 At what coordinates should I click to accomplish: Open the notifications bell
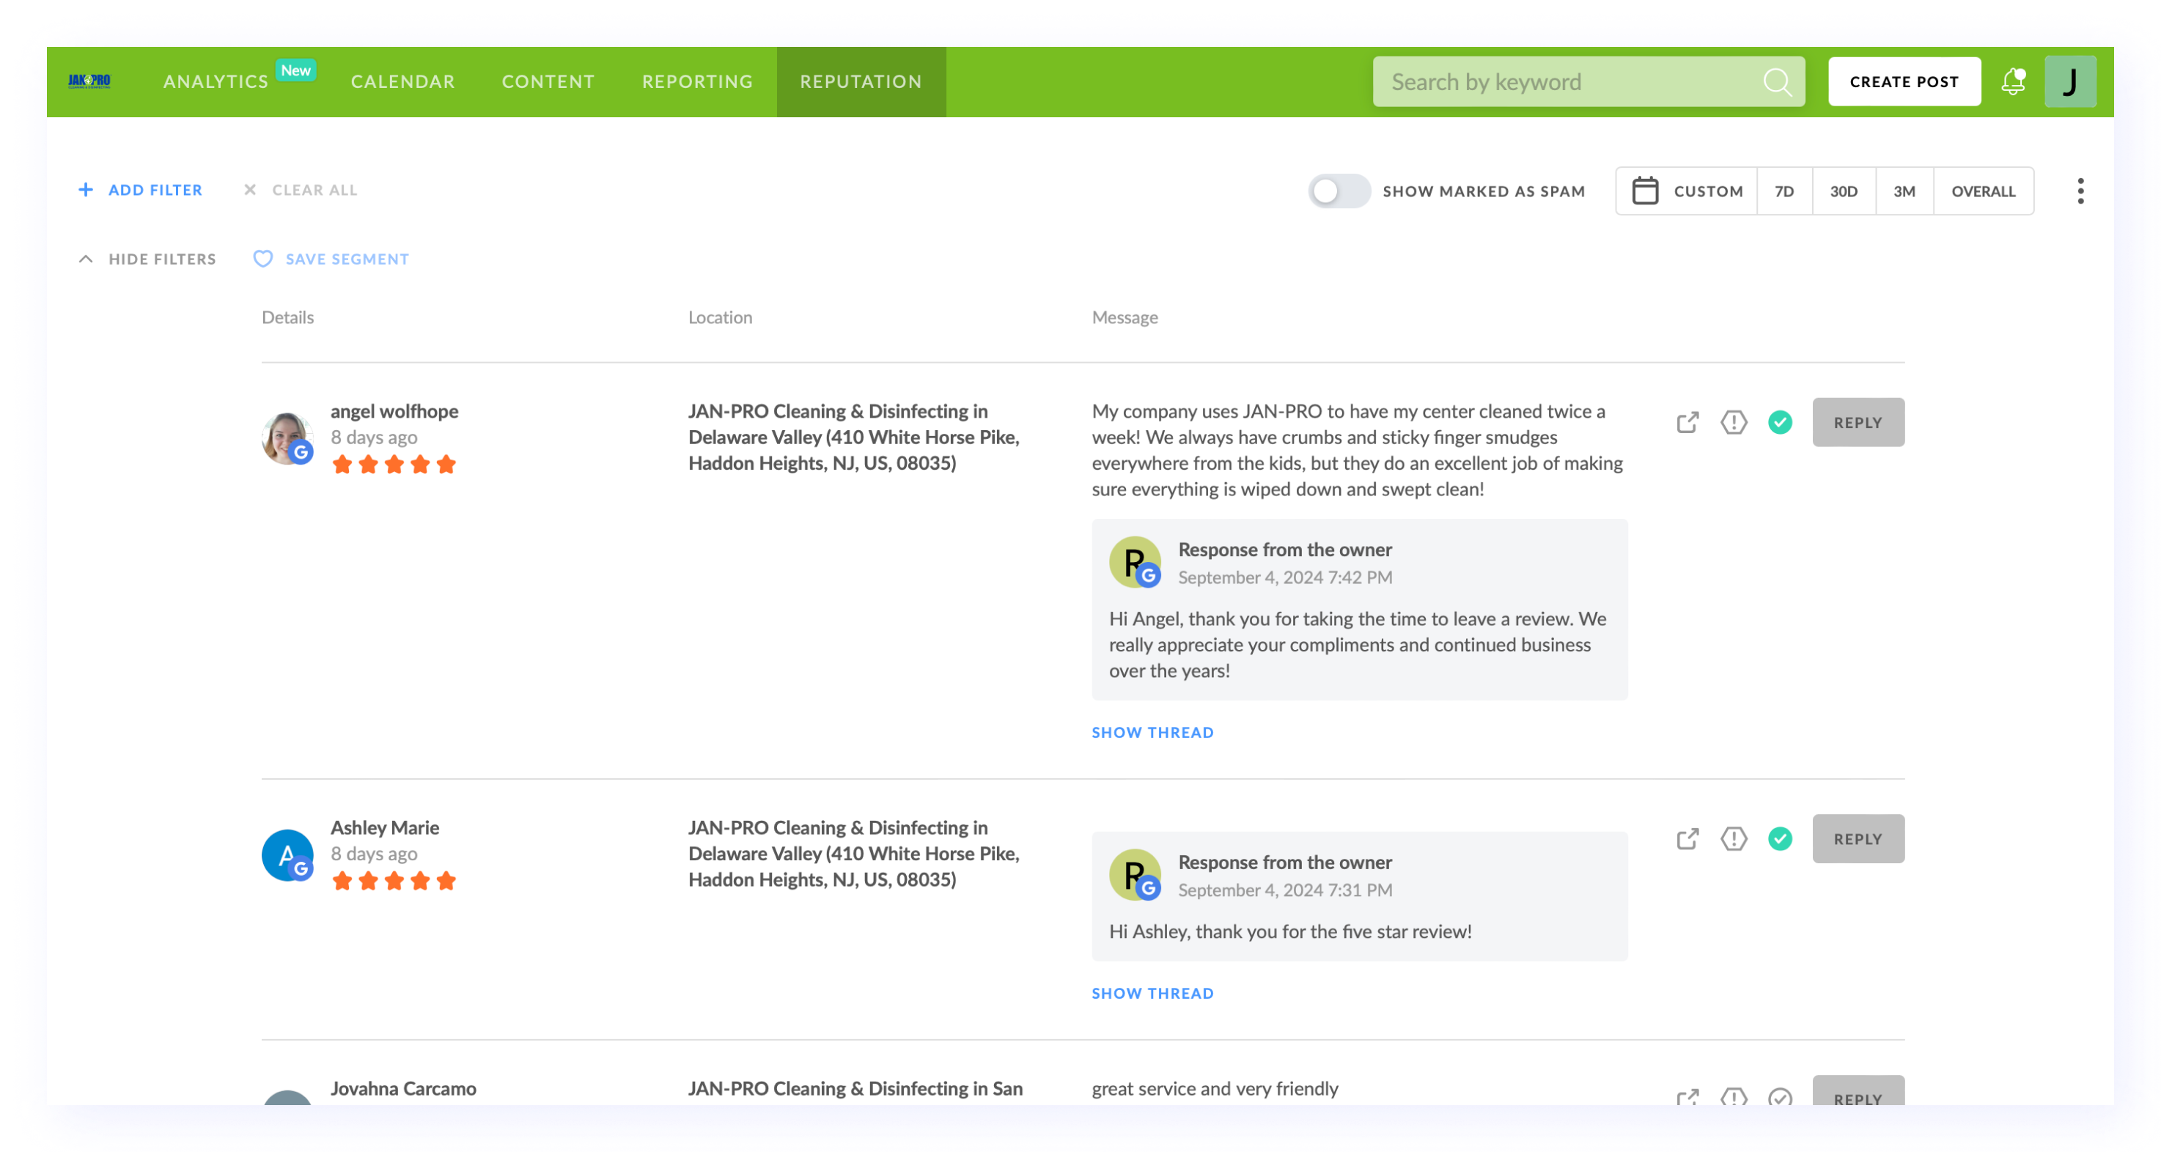[x=2014, y=81]
